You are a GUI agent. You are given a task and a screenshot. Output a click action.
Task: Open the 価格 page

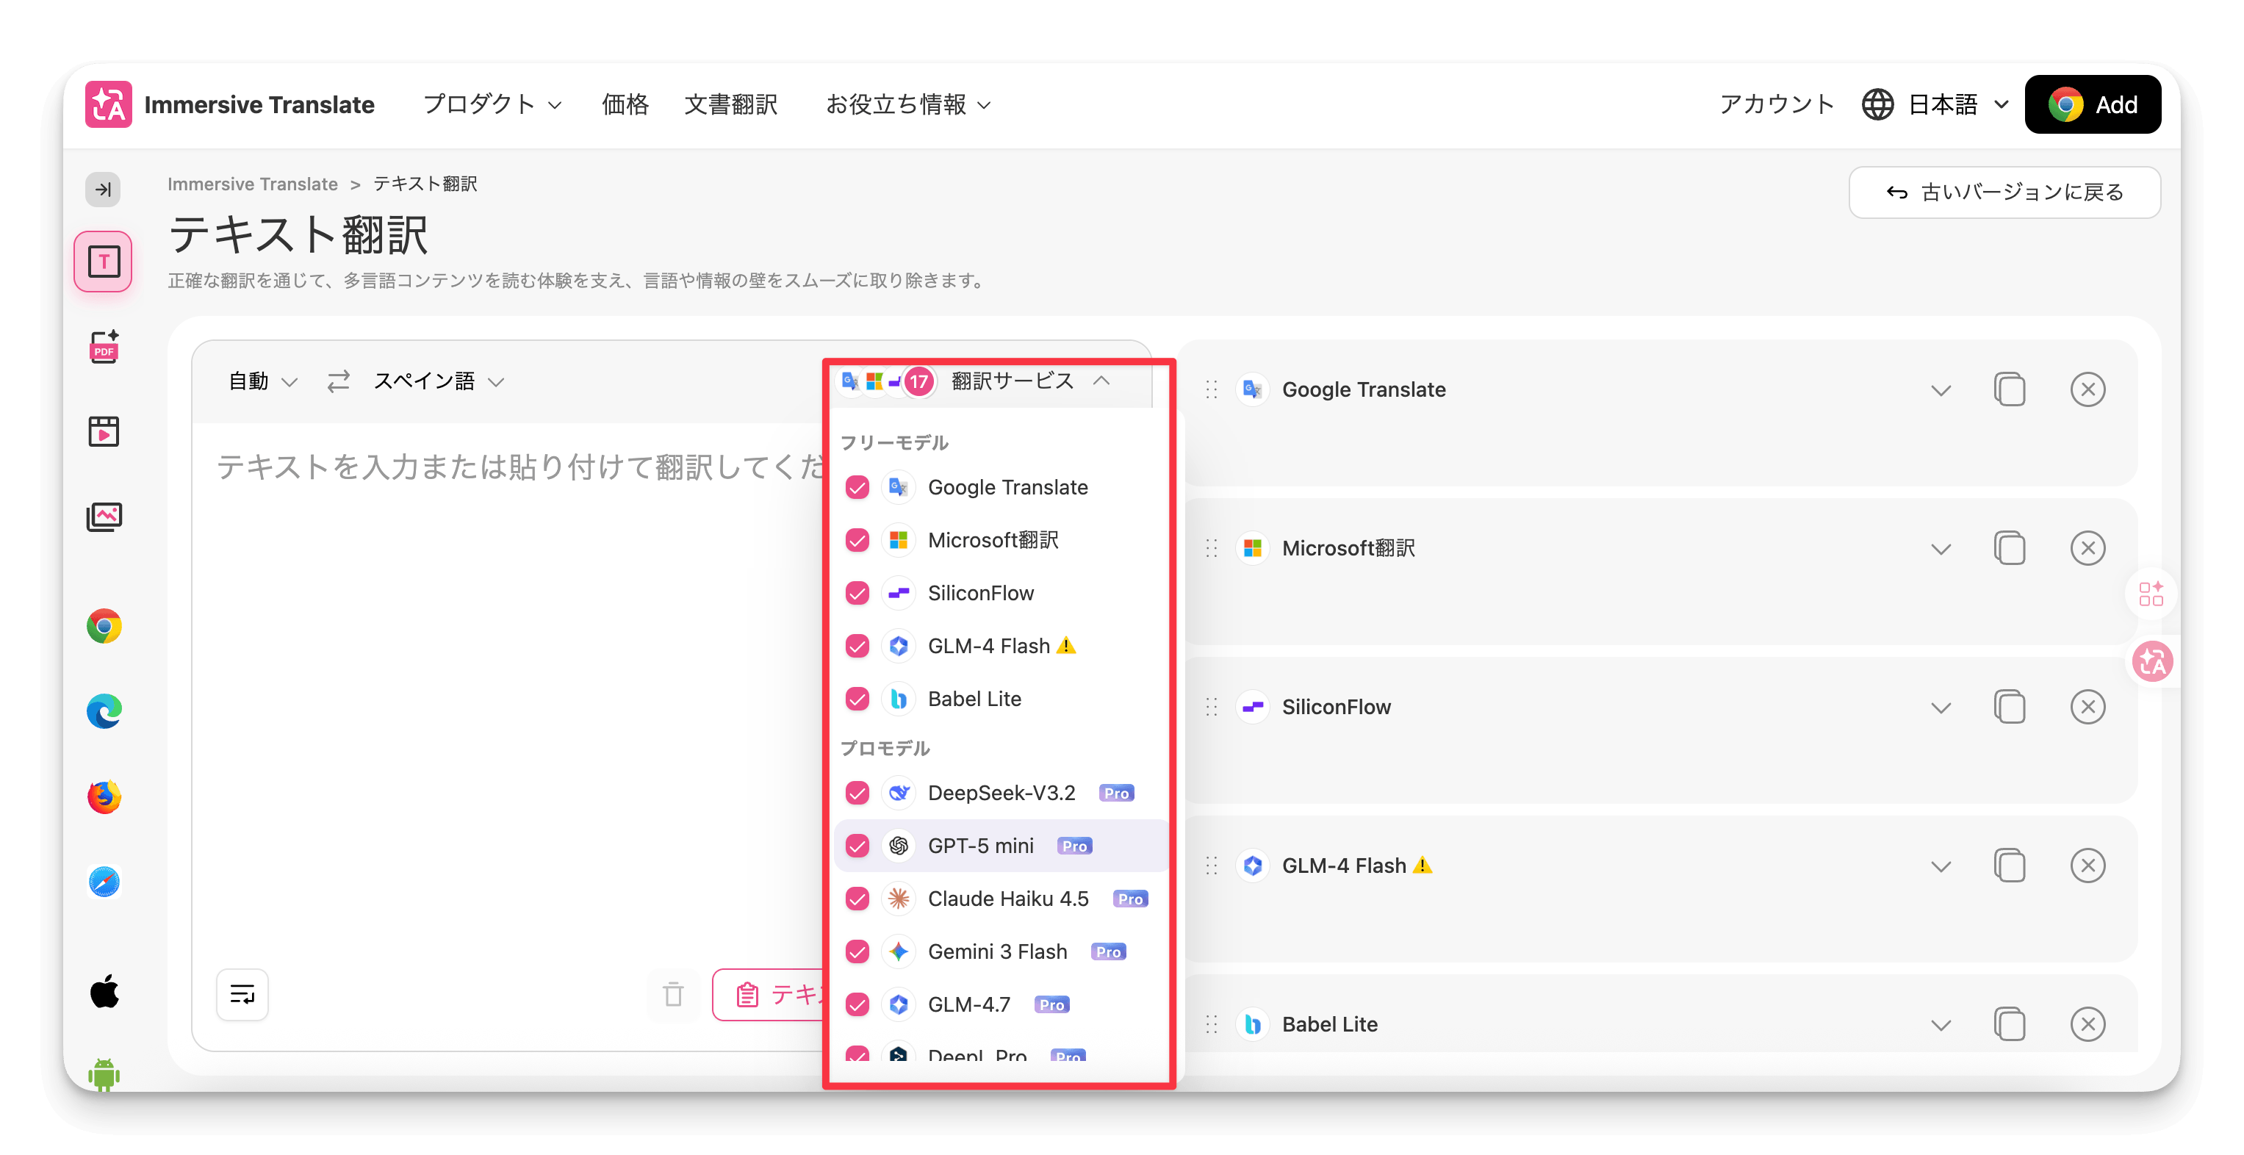click(625, 104)
